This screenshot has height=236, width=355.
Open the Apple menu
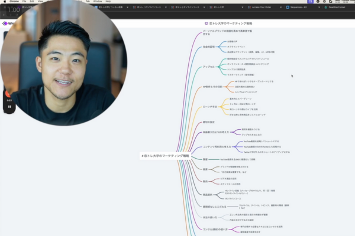[5, 1]
